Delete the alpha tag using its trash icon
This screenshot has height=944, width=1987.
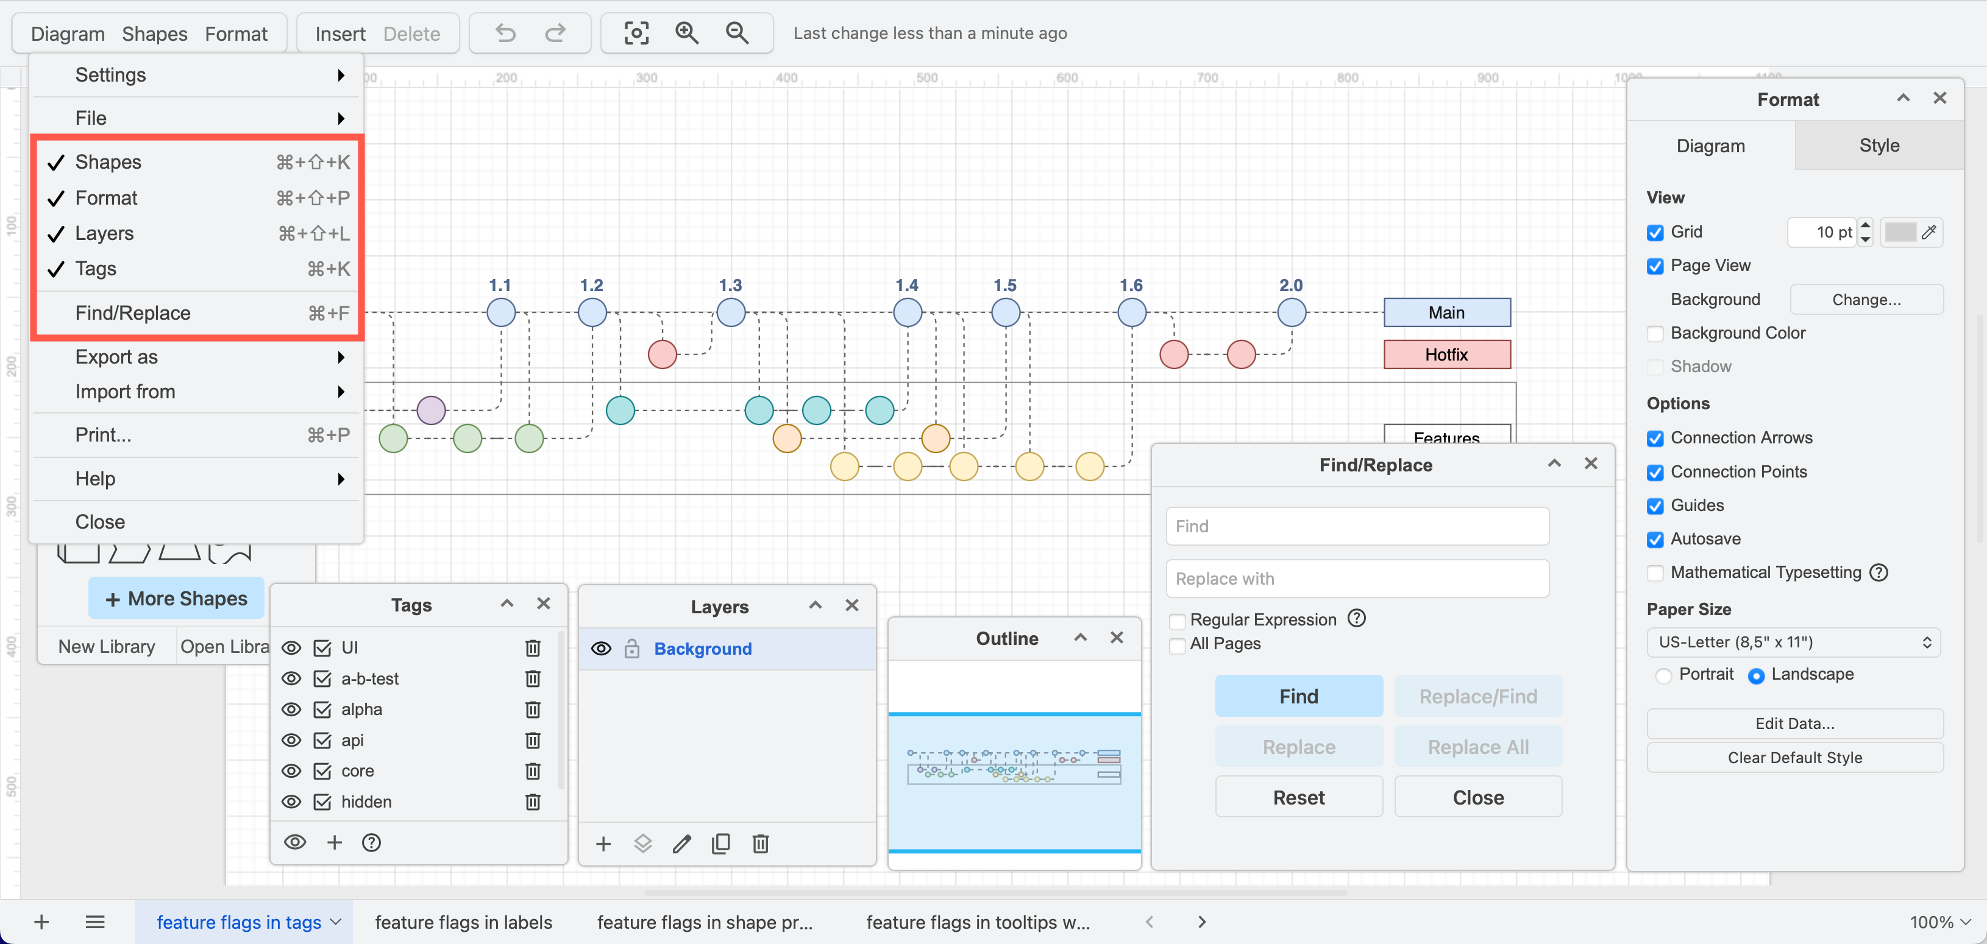pyautogui.click(x=532, y=709)
